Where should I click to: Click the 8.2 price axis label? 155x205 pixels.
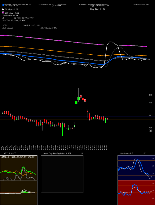coord(150,115)
